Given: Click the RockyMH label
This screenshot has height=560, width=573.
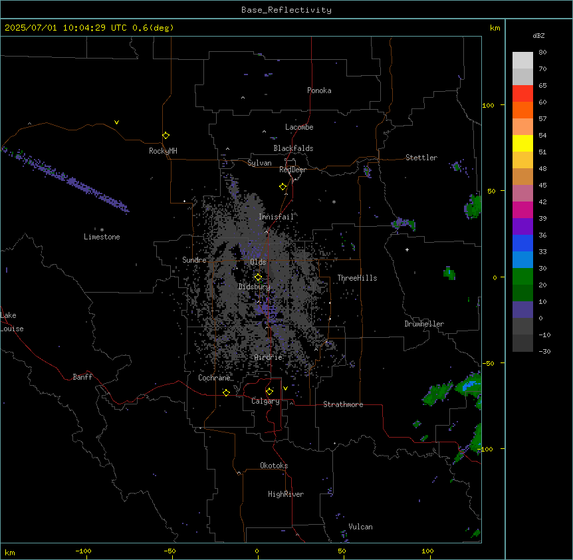Looking at the screenshot, I should point(163,151).
